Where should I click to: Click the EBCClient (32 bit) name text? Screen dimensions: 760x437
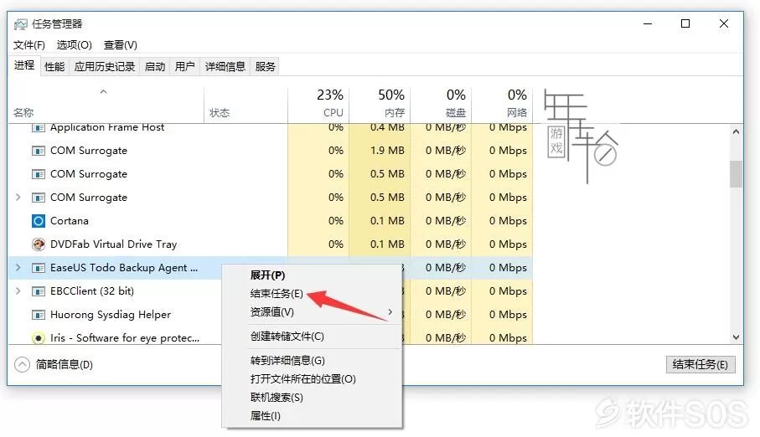(x=92, y=291)
